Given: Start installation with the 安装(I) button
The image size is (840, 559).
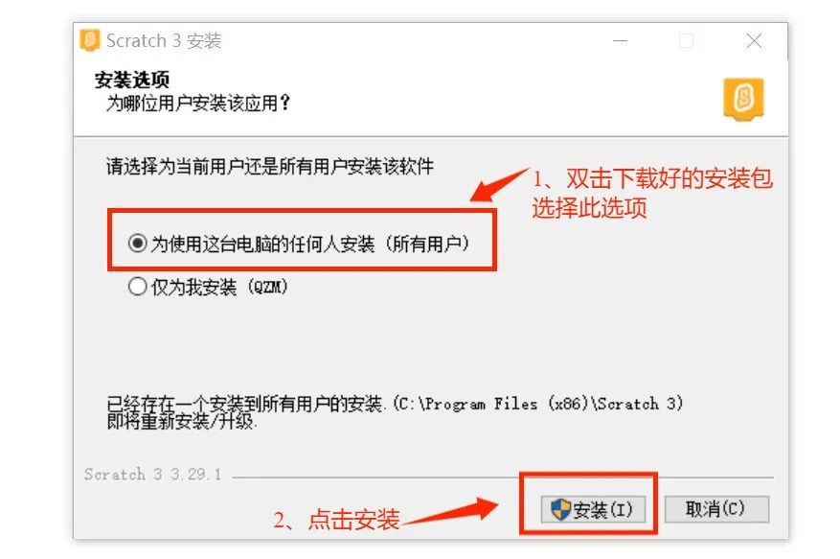Looking at the screenshot, I should click(x=593, y=509).
